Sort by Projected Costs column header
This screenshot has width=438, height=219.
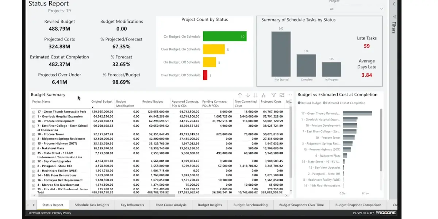[271, 101]
